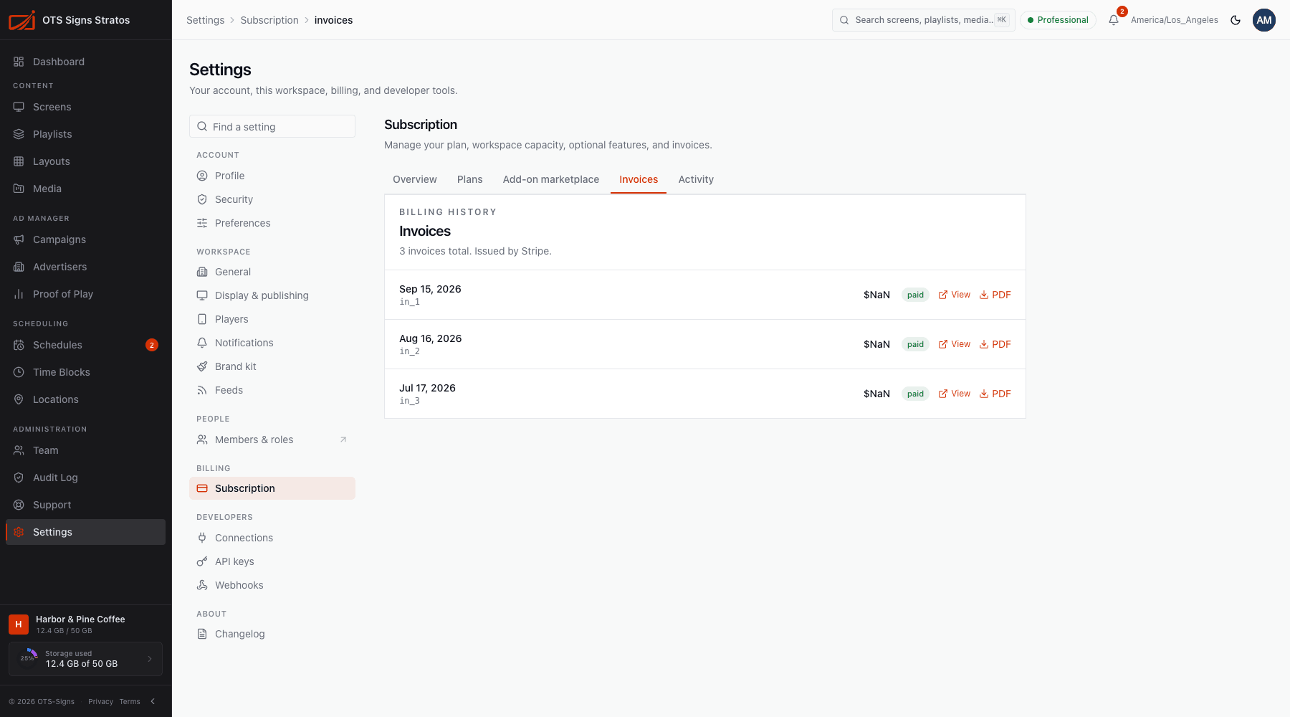Open the notifications bell

(1114, 20)
